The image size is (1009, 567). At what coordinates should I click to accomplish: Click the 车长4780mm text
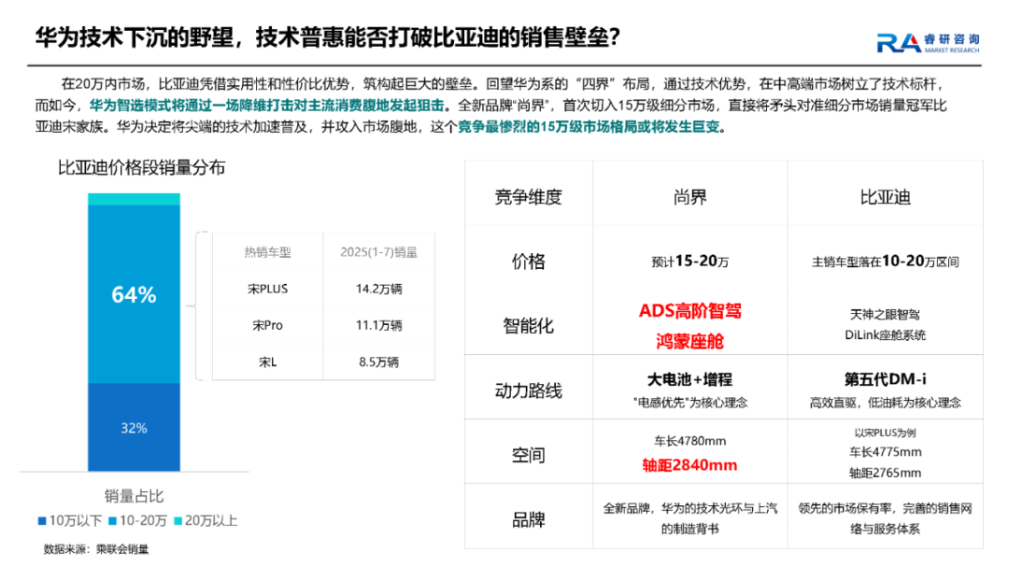(689, 441)
